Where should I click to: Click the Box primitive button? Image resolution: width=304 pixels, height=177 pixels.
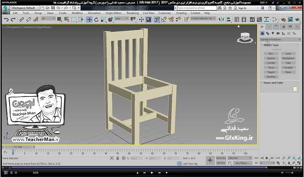tap(271, 54)
